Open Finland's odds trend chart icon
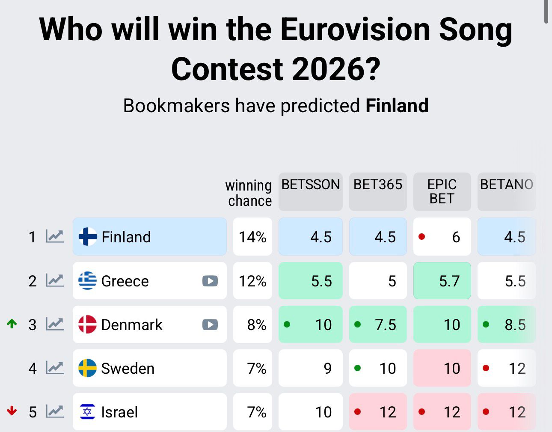Image resolution: width=552 pixels, height=432 pixels. pos(55,236)
